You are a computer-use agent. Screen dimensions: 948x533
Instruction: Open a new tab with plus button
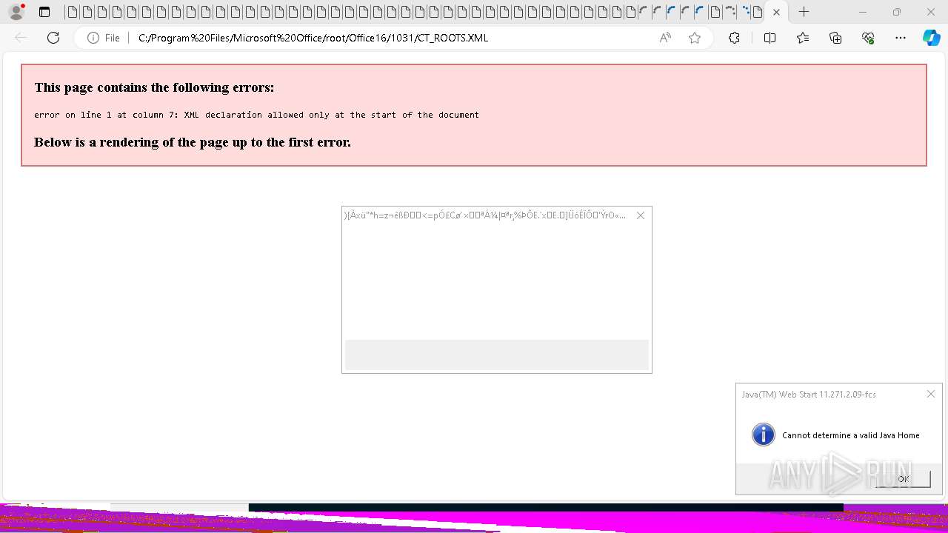pyautogui.click(x=804, y=12)
